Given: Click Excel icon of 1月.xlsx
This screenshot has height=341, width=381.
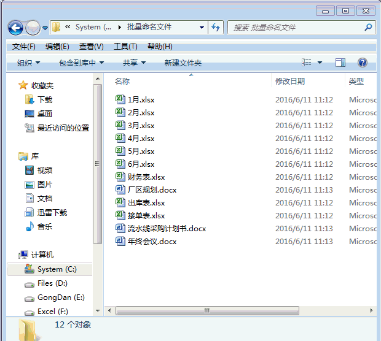Looking at the screenshot, I should 120,99.
